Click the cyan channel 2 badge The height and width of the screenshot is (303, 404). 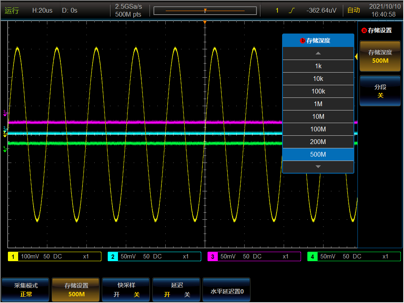click(113, 257)
